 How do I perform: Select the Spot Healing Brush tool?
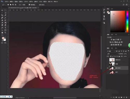(x=2, y=18)
